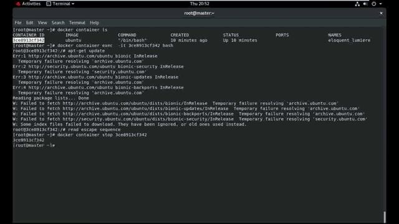Screen dimensions: 399x224
Task: Click the STATUS column header text
Action: pyautogui.click(x=231, y=35)
